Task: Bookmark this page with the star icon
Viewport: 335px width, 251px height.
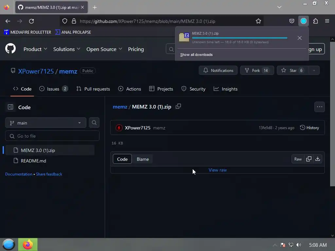Action: point(258,21)
